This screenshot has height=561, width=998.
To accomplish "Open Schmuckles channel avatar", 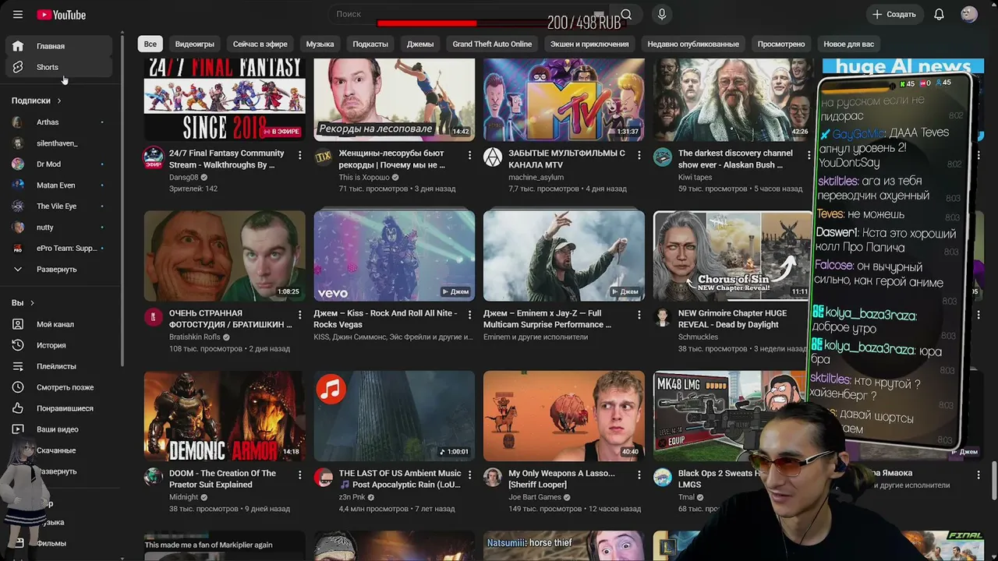I will tap(663, 317).
